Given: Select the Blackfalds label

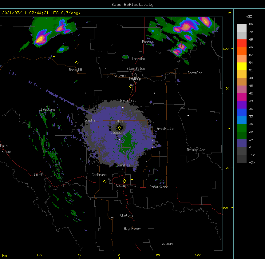Looking at the screenshot, I should click(x=136, y=69).
